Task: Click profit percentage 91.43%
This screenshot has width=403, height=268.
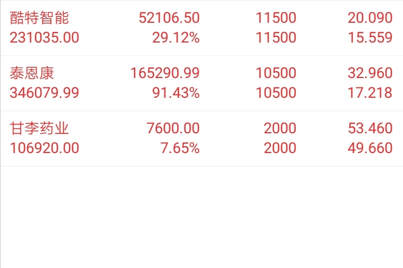Action: [176, 93]
